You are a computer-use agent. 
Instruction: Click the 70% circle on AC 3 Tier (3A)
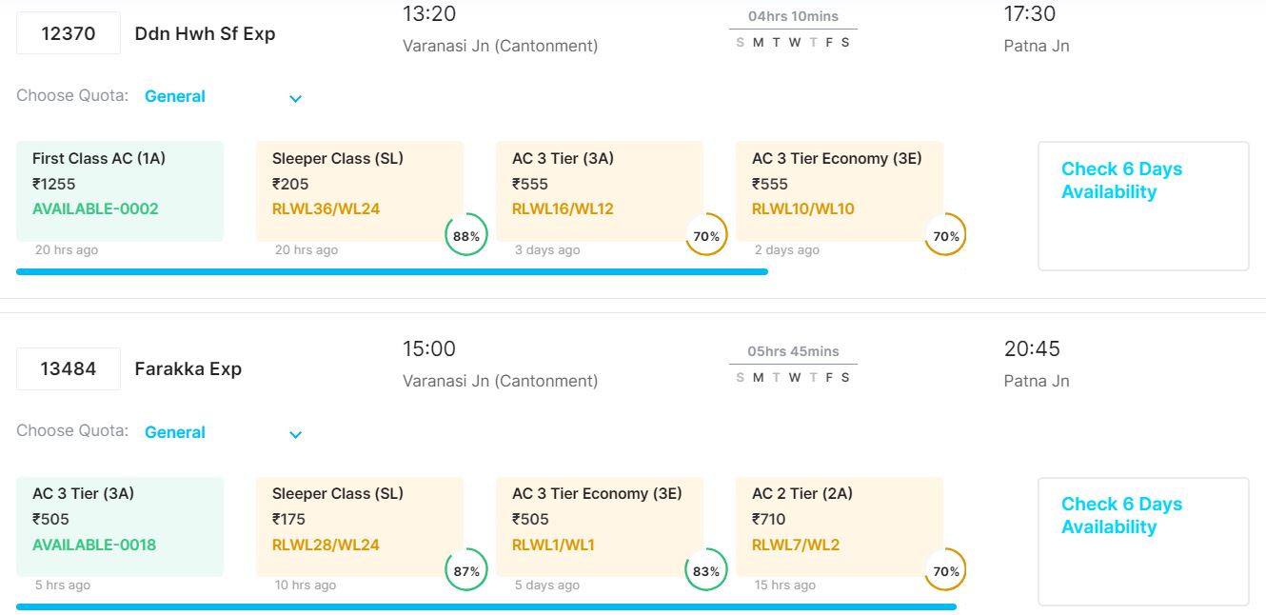coord(706,236)
